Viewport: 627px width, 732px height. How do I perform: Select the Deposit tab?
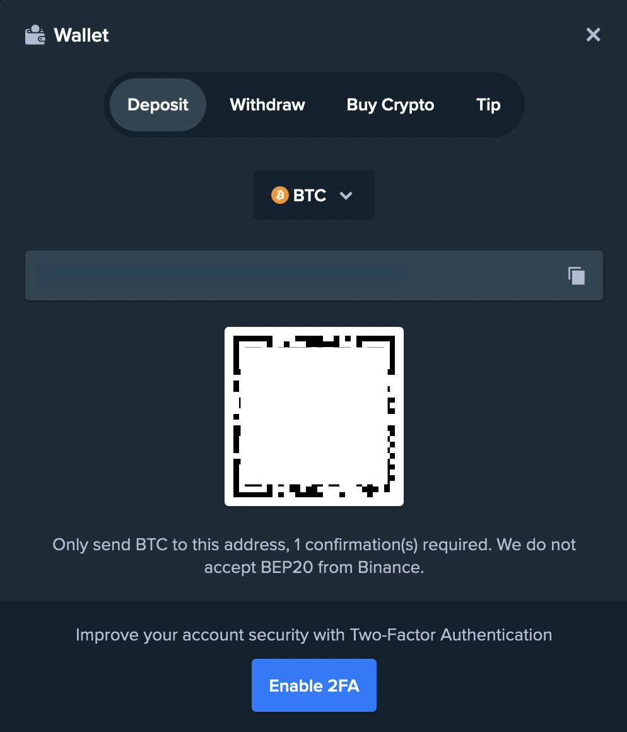tap(158, 105)
